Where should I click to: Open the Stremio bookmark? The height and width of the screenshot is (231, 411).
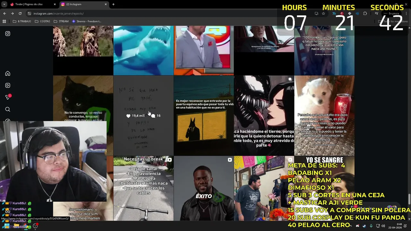87,21
